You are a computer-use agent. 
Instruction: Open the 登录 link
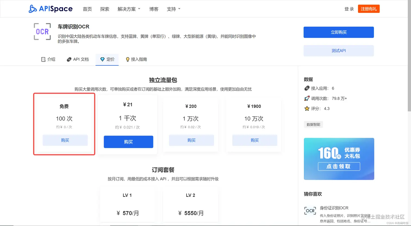[x=349, y=8]
